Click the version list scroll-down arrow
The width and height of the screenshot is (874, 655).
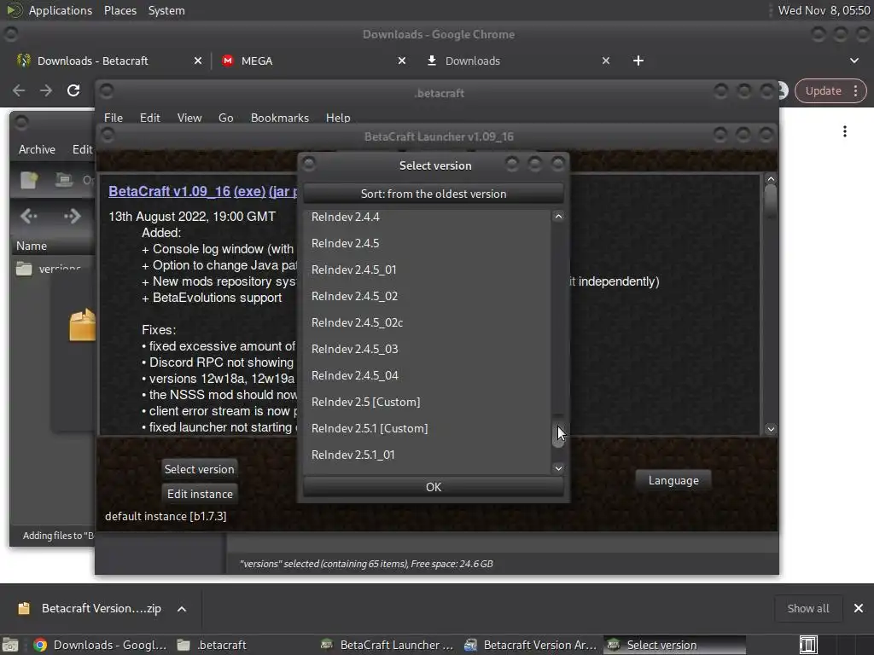click(558, 468)
